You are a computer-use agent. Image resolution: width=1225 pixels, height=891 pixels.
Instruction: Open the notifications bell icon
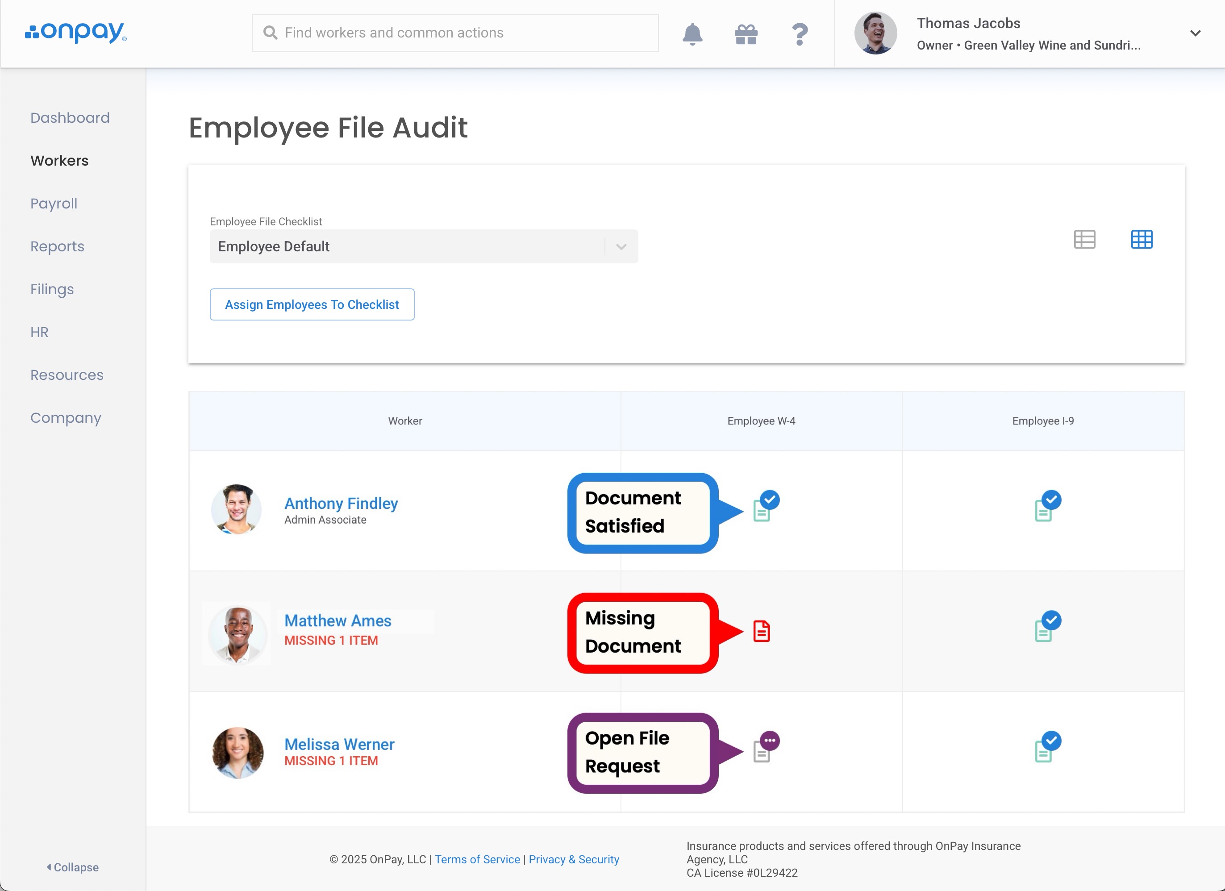(692, 34)
